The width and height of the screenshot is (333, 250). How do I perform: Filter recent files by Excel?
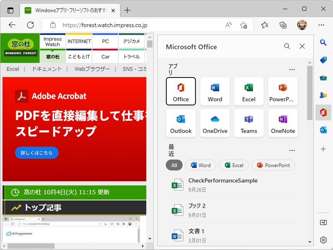[234, 165]
